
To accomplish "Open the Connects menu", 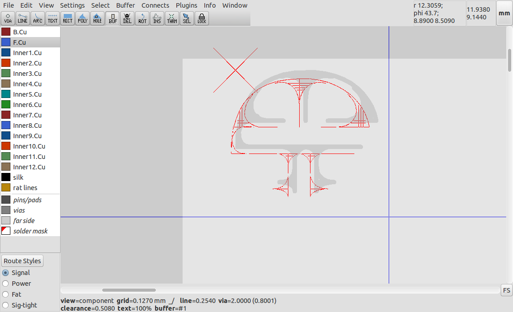I will [155, 5].
